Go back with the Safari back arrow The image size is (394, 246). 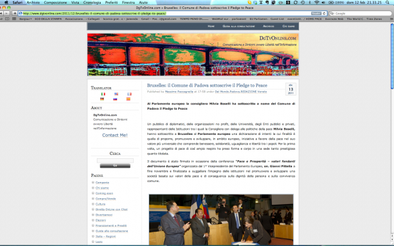(x=1, y=14)
